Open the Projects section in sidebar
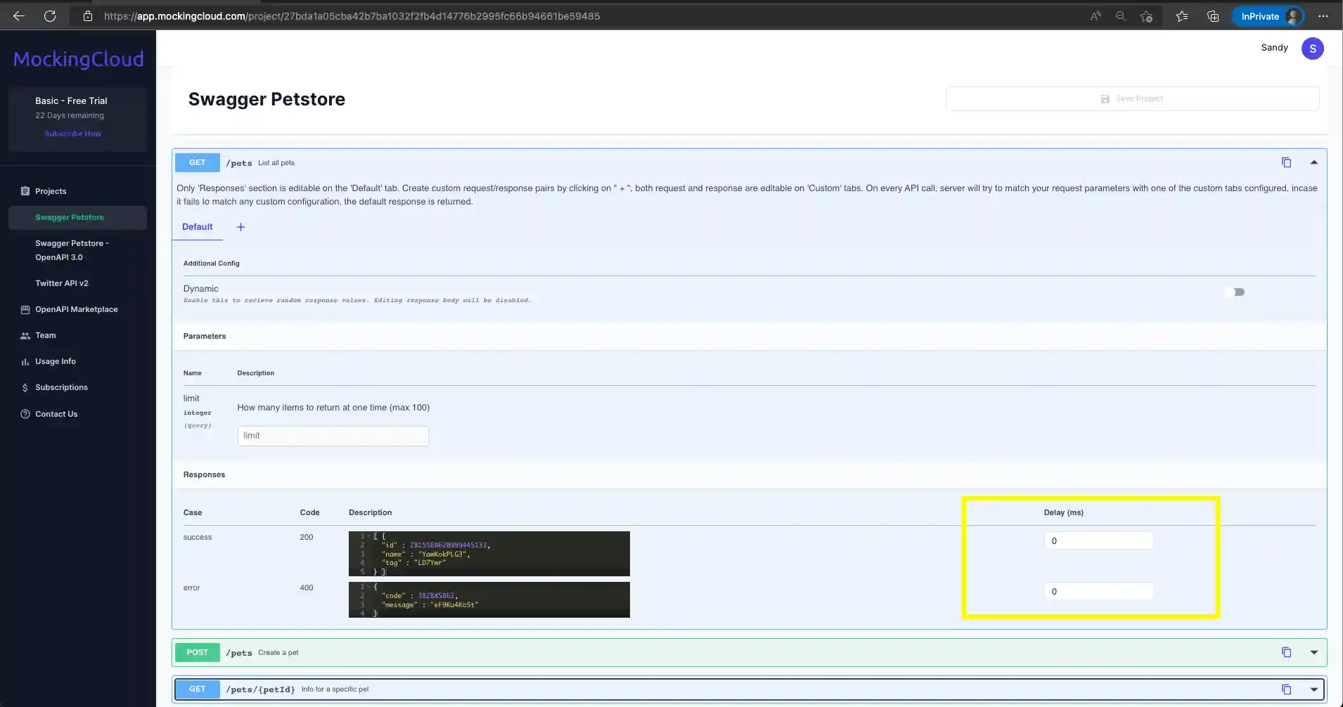The image size is (1343, 707). [51, 190]
